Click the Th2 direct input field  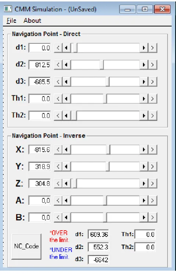pos(40,116)
